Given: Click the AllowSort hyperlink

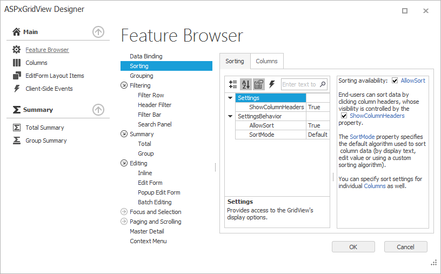Looking at the screenshot, I should point(413,81).
